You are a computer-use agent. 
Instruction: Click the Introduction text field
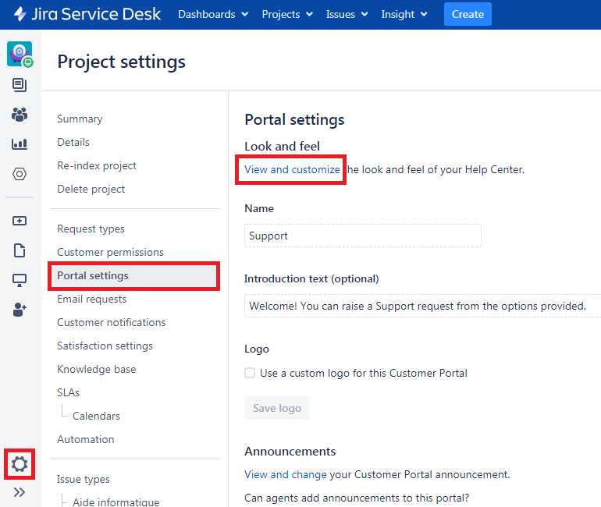click(x=422, y=306)
